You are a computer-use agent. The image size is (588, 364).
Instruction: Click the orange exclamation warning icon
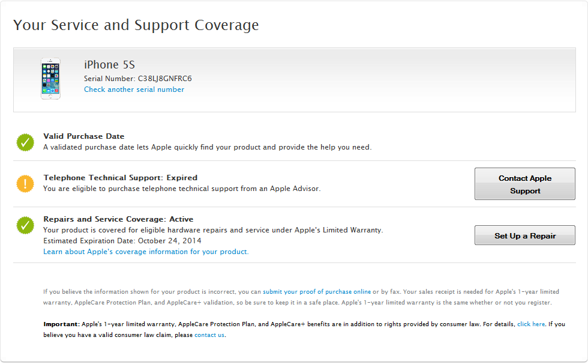point(25,184)
